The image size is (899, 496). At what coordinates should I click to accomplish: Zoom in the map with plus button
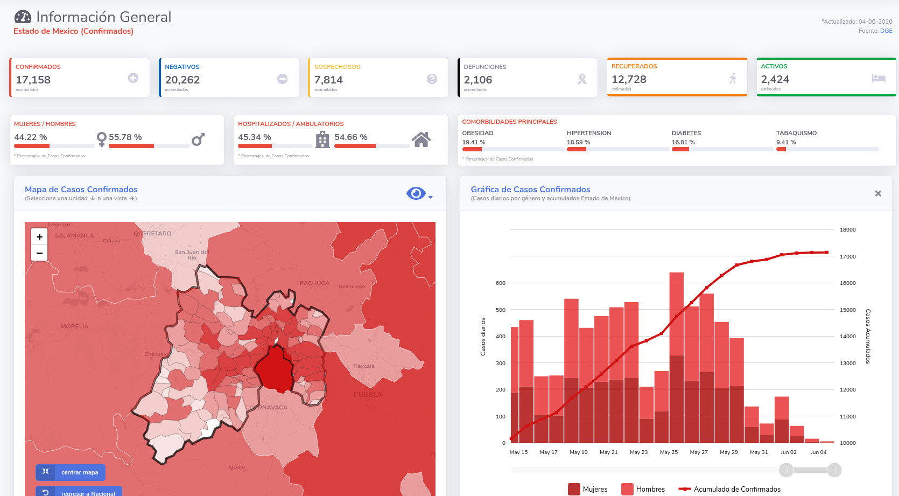click(x=39, y=236)
